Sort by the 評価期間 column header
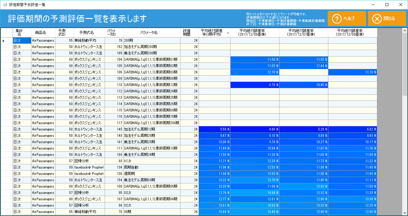The width and height of the screenshot is (408, 216). point(190,33)
